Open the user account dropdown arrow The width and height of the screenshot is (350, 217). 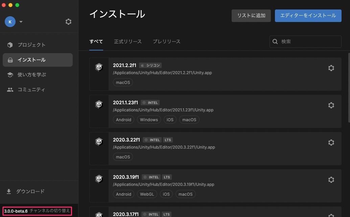(21, 21)
